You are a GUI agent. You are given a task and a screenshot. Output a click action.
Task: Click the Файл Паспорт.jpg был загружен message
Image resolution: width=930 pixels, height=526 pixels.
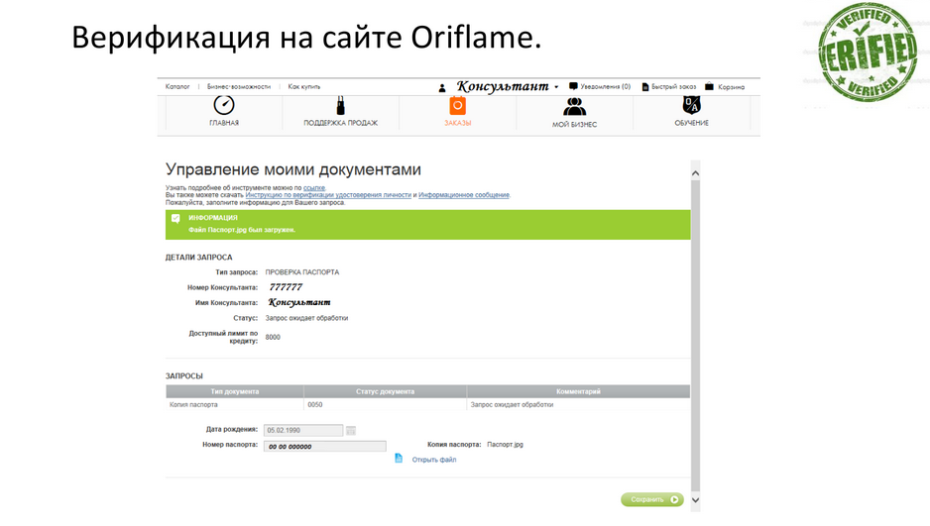pyautogui.click(x=242, y=230)
